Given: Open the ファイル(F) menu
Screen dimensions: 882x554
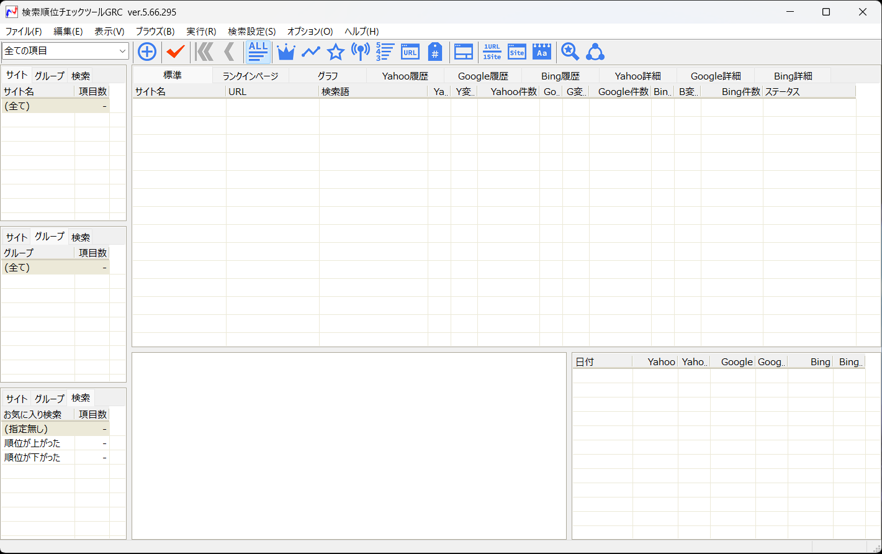Looking at the screenshot, I should point(24,31).
